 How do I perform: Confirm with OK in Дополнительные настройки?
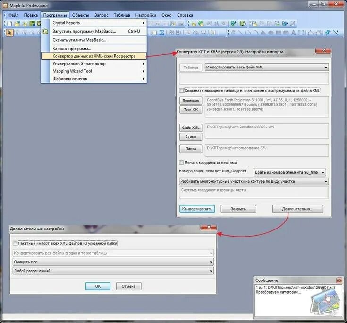(98, 286)
